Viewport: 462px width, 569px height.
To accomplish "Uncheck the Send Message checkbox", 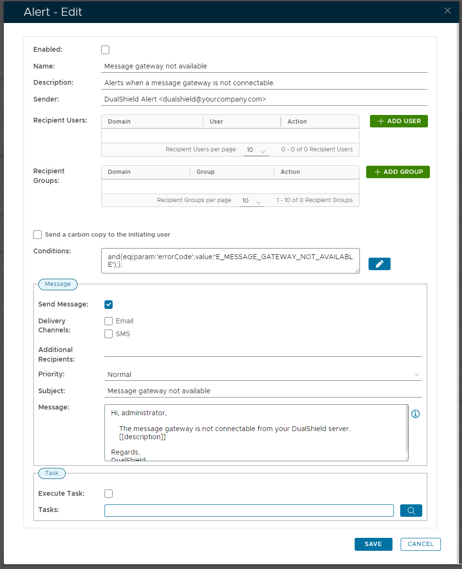I will [x=109, y=305].
